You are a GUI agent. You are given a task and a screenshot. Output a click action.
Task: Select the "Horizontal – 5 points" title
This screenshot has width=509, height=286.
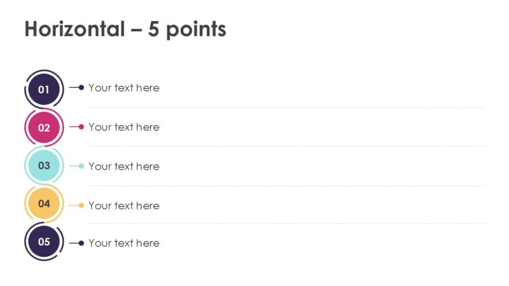125,29
